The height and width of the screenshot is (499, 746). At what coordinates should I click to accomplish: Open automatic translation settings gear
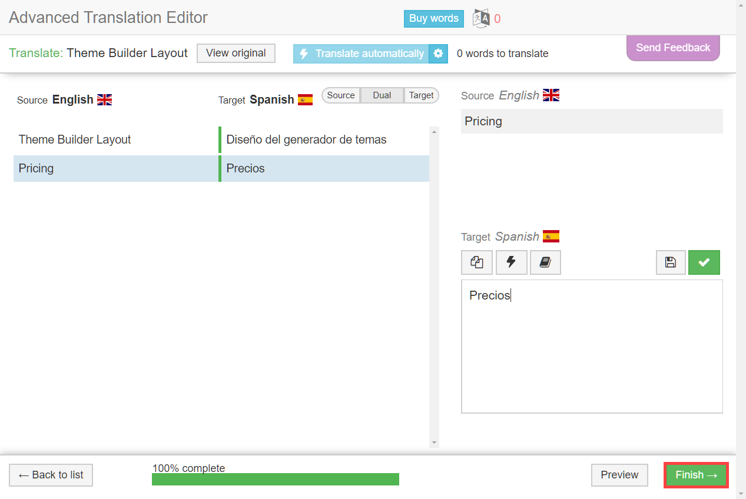click(438, 54)
